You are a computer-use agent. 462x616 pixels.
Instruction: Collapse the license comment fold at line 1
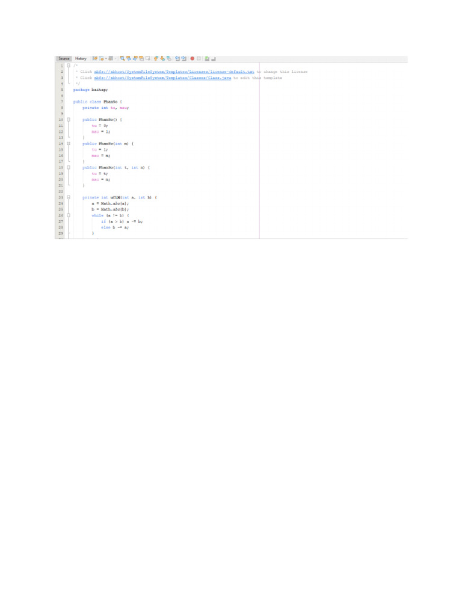pos(69,66)
